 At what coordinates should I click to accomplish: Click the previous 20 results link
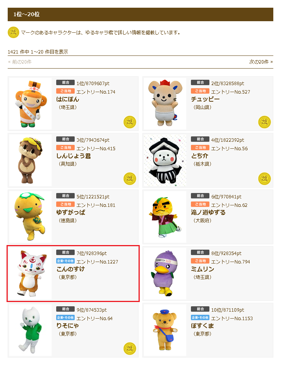coord(20,62)
